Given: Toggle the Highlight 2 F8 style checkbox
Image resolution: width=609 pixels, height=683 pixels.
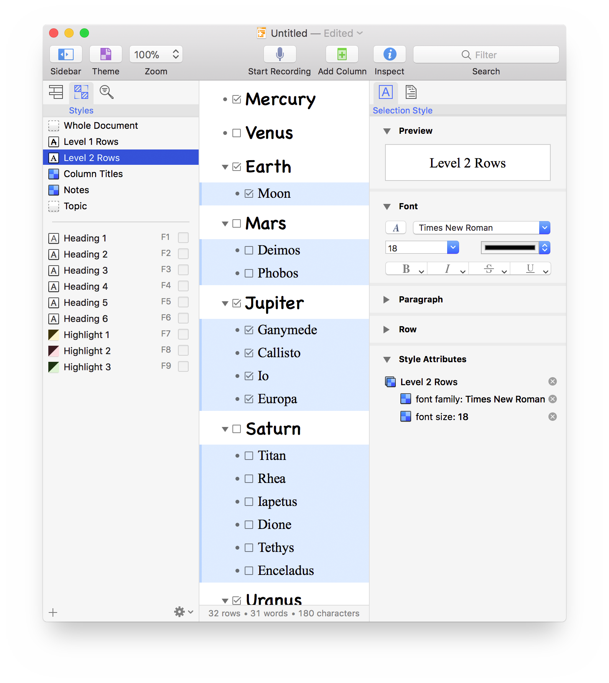Looking at the screenshot, I should (x=183, y=350).
